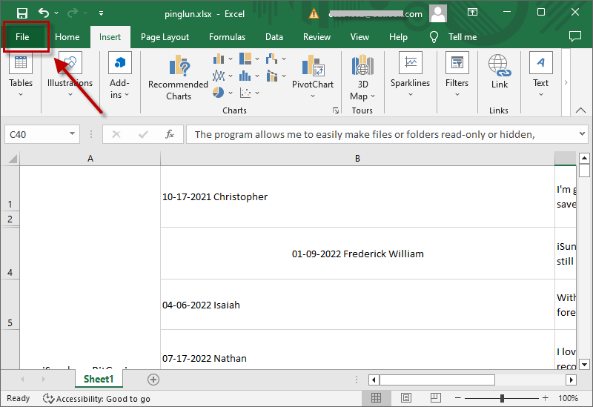This screenshot has width=593, height=407.
Task: Open the Page Layout tab
Action: tap(165, 36)
